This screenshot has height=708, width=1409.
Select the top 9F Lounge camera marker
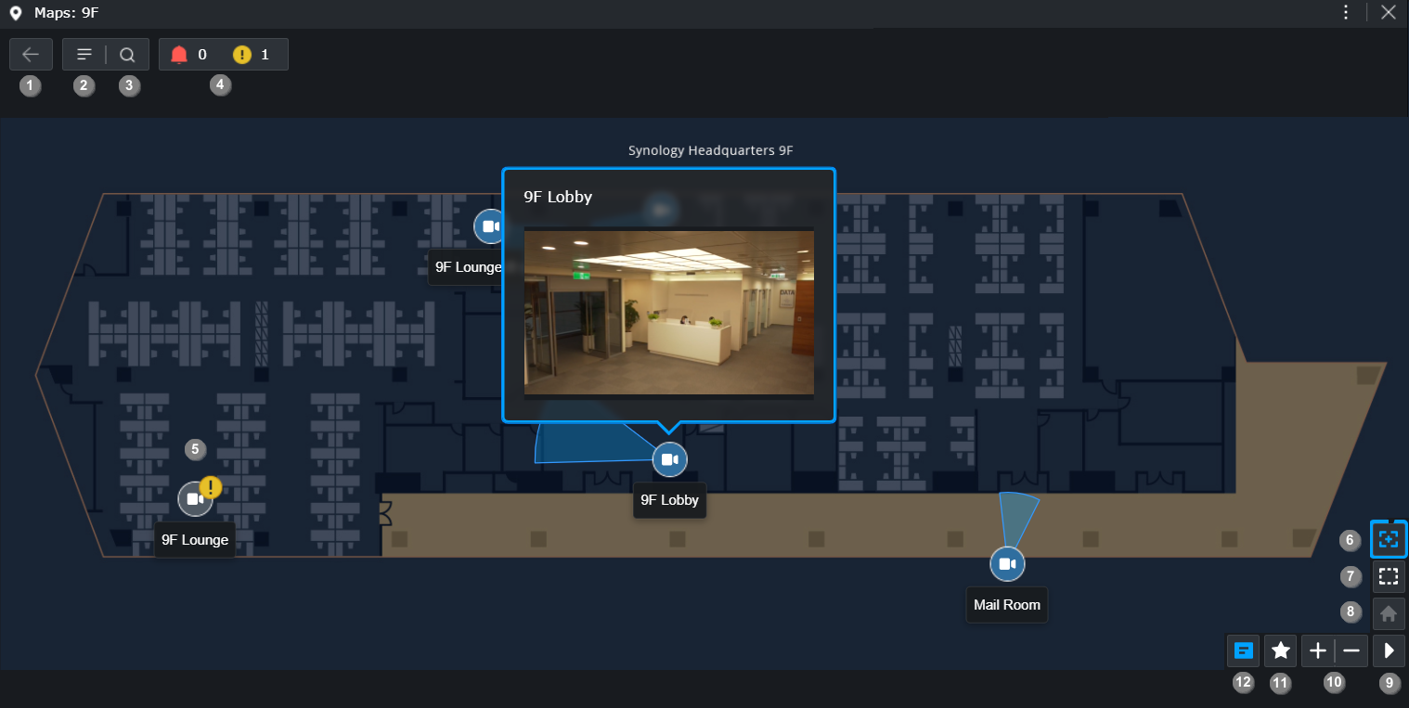point(490,225)
